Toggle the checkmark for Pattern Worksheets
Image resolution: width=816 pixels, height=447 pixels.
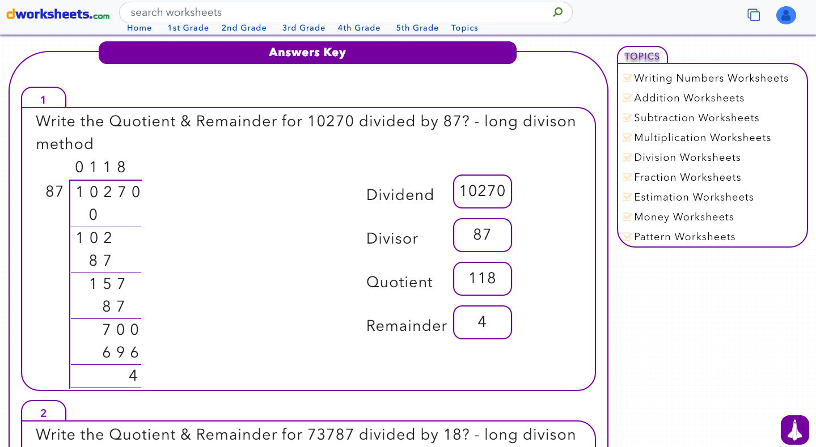click(x=627, y=236)
